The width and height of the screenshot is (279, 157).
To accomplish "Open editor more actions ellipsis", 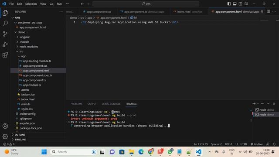I will (x=274, y=12).
